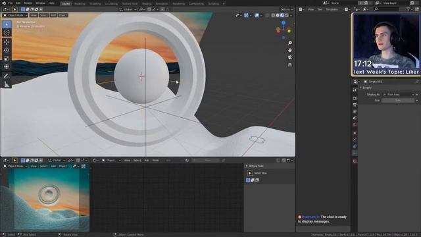Viewport: 421px width, 237px height.
Task: Open the Object Data properties tab icon
Action: 355,153
